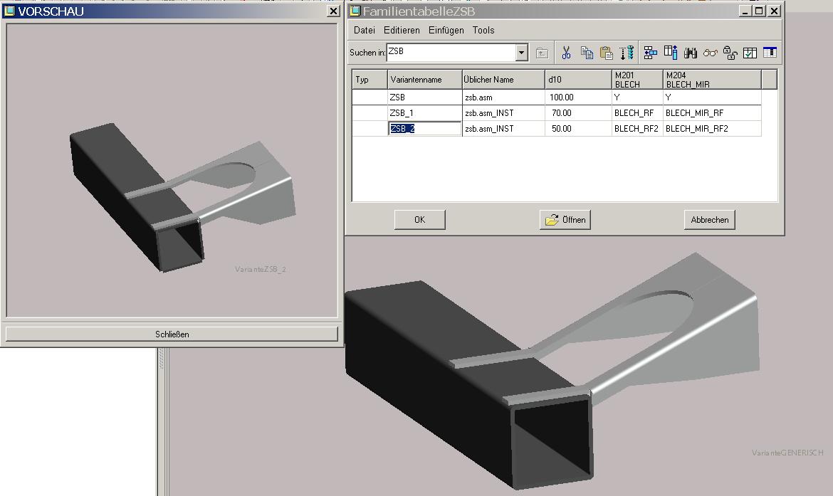Click the Y cell under M201 BLECH

click(x=637, y=97)
